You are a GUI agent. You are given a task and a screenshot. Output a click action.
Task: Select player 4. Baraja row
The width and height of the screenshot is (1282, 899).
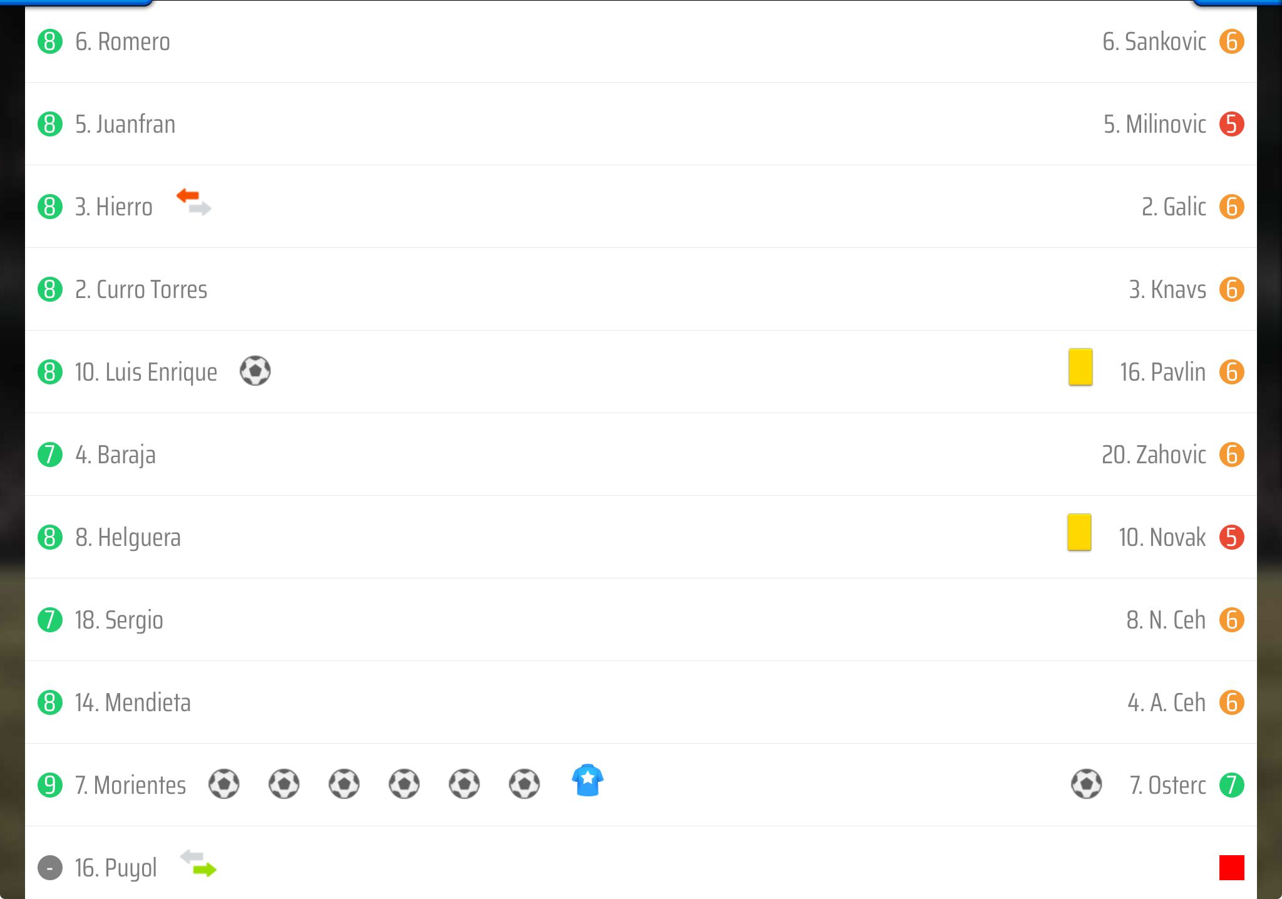pos(641,455)
